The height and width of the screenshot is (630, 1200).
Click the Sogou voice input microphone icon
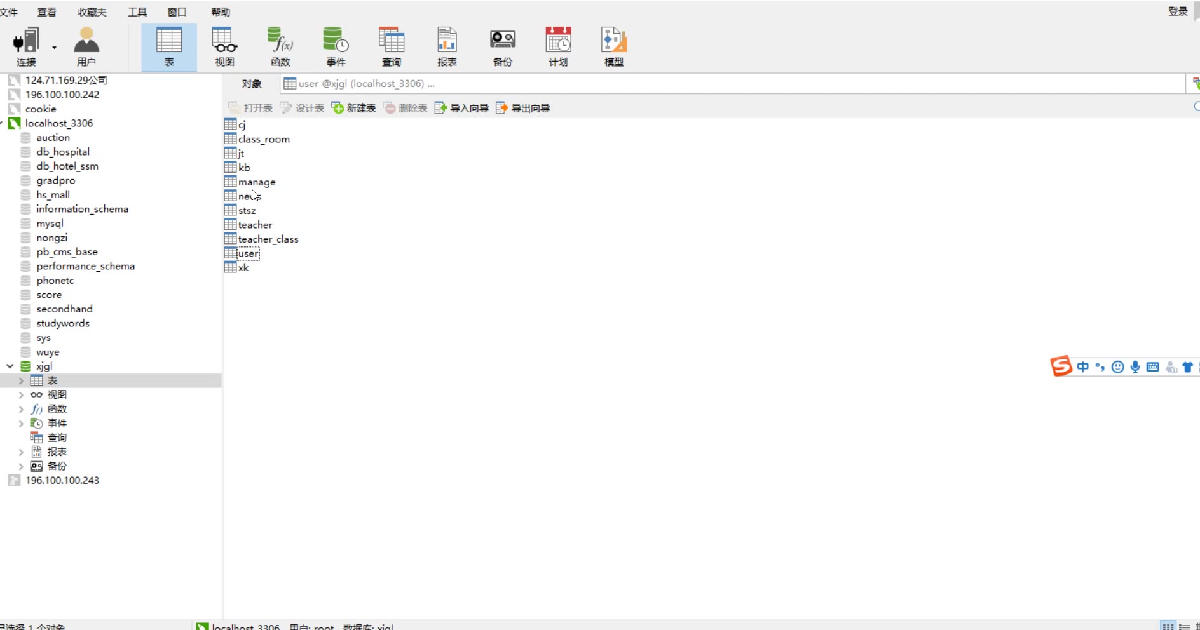1135,366
